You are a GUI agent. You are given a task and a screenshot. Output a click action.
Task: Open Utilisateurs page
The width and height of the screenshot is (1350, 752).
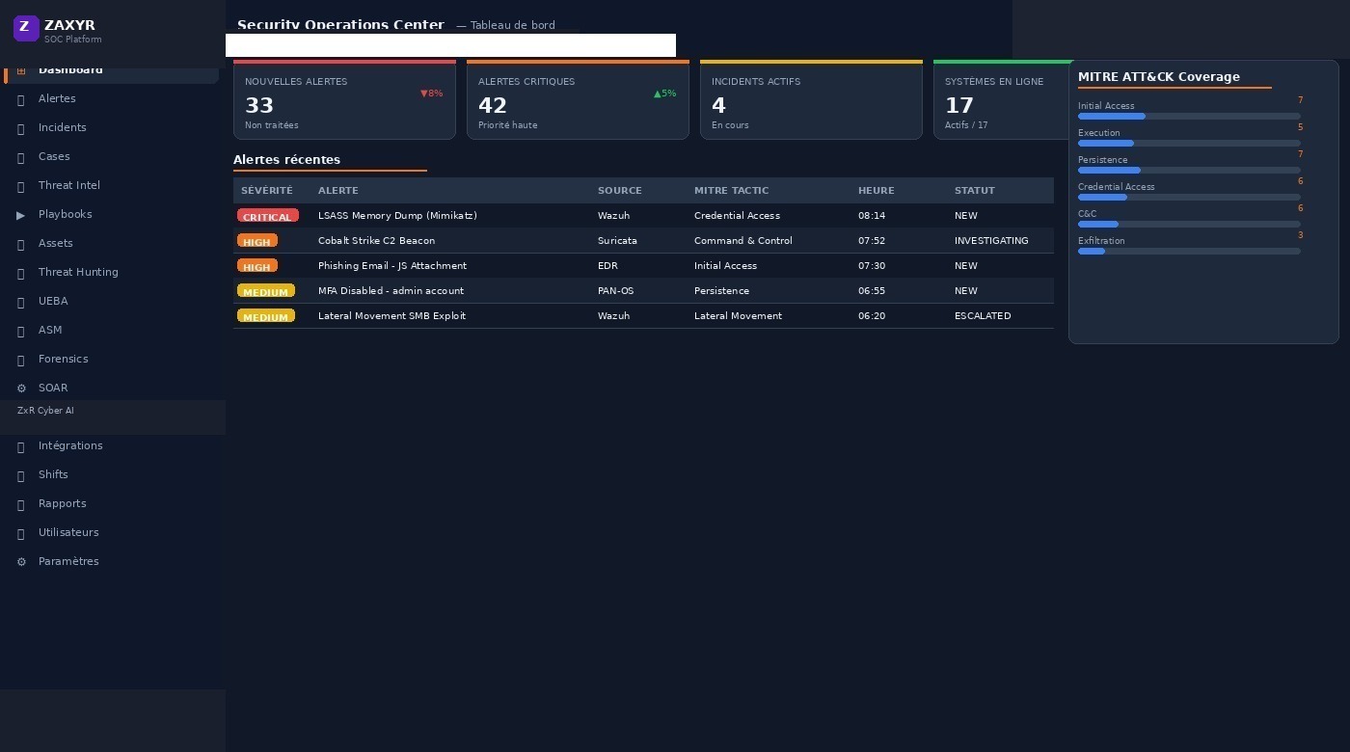[x=68, y=532]
